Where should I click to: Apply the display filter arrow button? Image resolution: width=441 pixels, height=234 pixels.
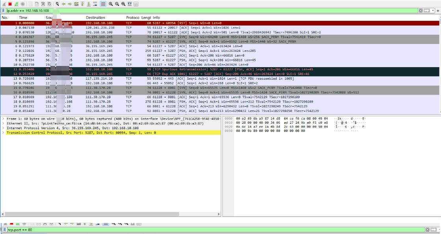click(427, 11)
